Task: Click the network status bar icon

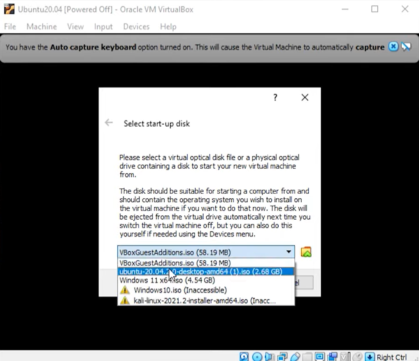Action: (x=282, y=356)
